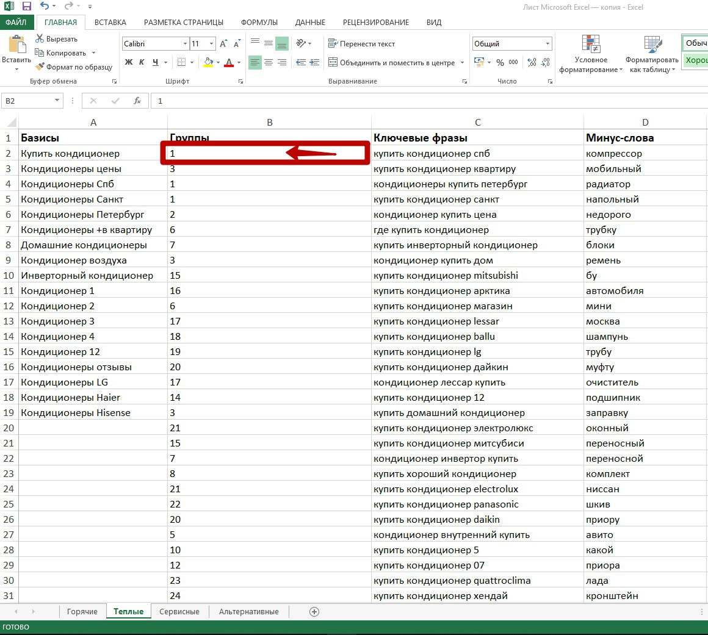The height and width of the screenshot is (635, 708).
Task: Apply cell borders icon
Action: 181,62
